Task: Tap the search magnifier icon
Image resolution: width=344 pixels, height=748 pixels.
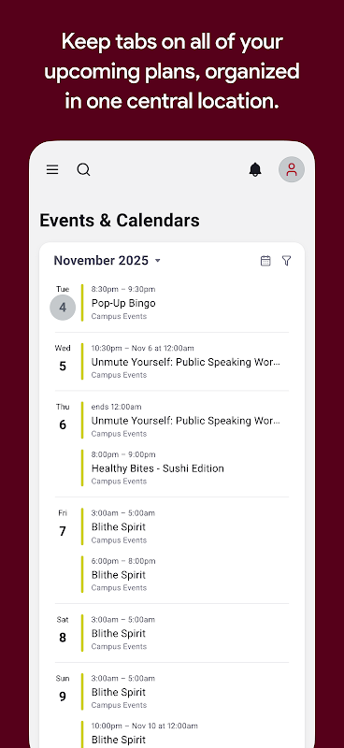Action: click(83, 169)
